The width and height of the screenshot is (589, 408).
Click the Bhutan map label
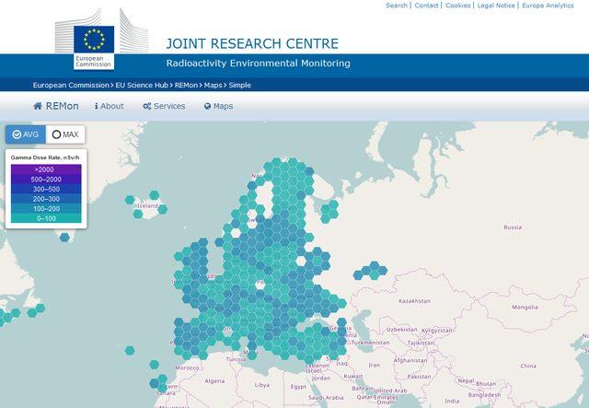coord(486,384)
